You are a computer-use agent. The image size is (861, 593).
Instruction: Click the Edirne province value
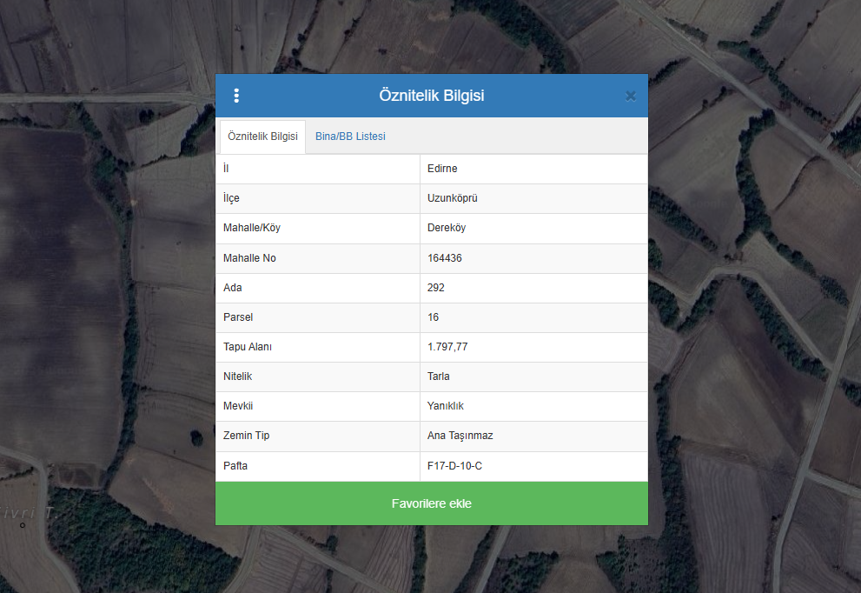(x=443, y=169)
